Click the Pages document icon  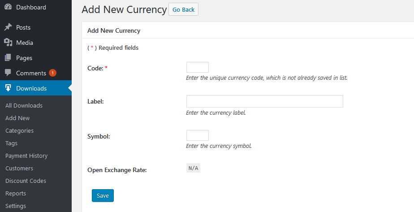(8, 58)
